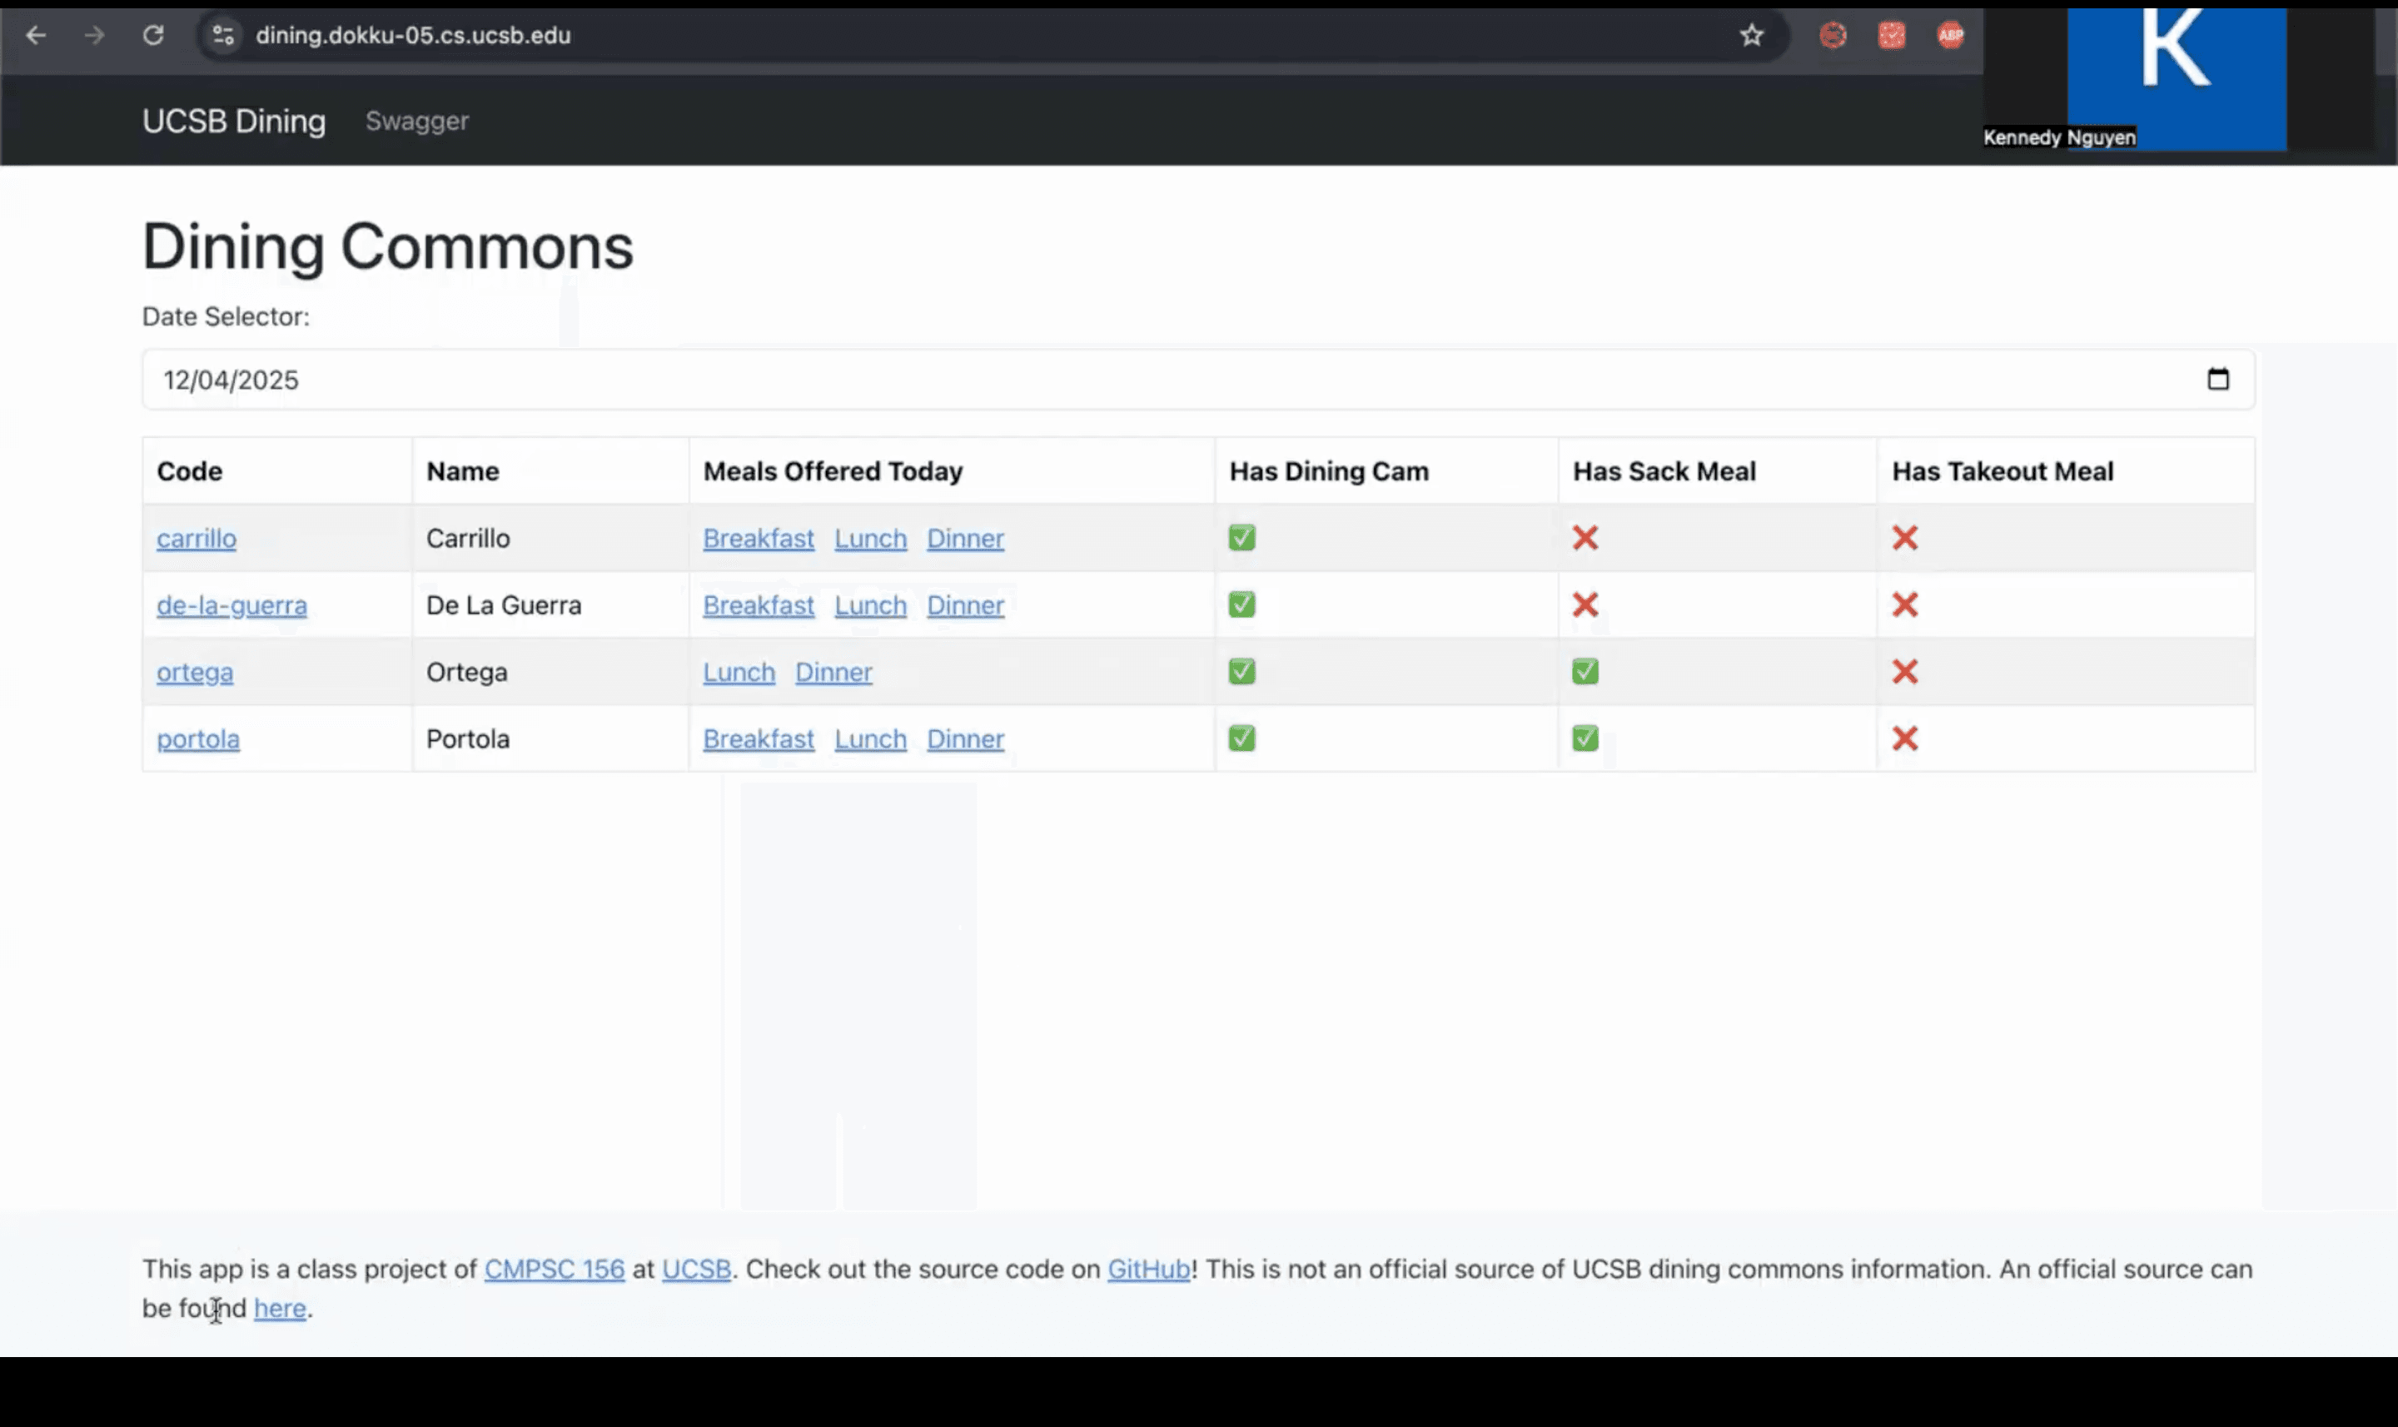2398x1427 pixels.
Task: Open the de-la-guerra code link
Action: (x=231, y=606)
